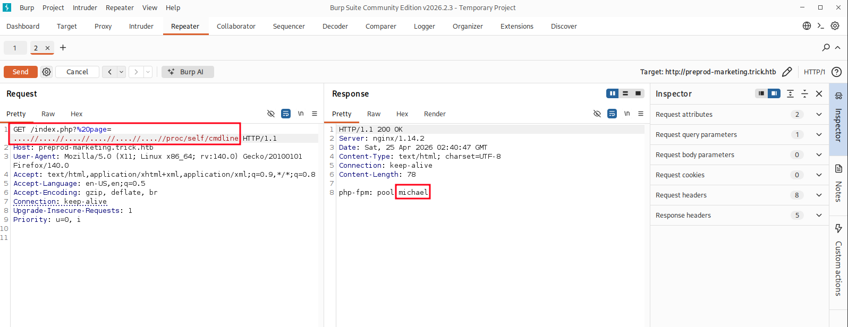Open the Inspector side tab
The image size is (848, 327).
click(x=838, y=119)
